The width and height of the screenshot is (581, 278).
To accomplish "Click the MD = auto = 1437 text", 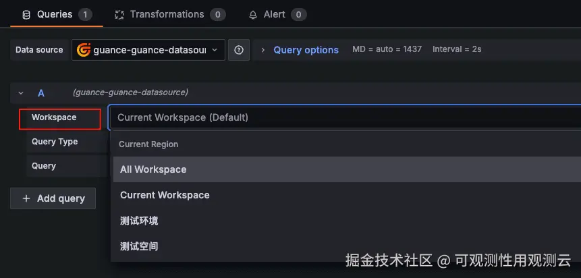I will tap(387, 49).
